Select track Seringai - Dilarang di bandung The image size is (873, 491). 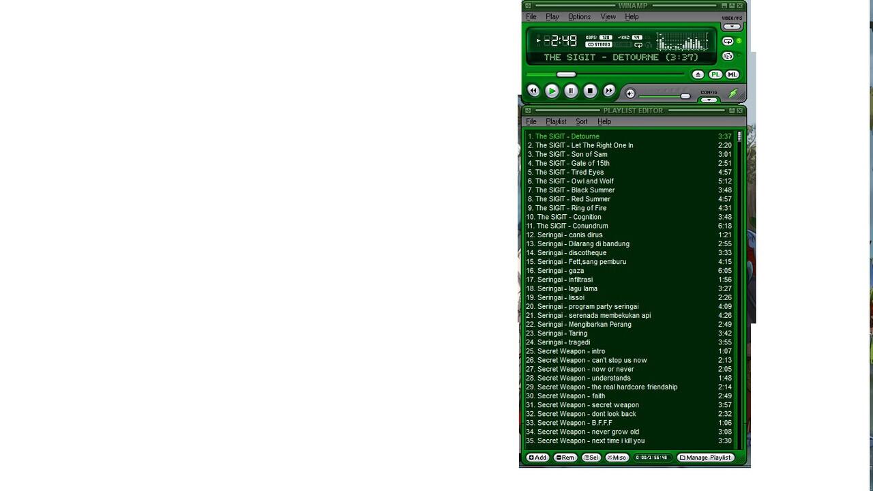[x=630, y=243]
